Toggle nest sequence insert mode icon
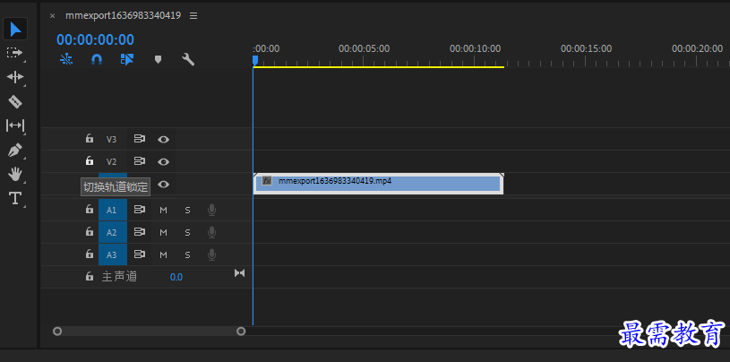Screen dimensions: 730x362 66,59
